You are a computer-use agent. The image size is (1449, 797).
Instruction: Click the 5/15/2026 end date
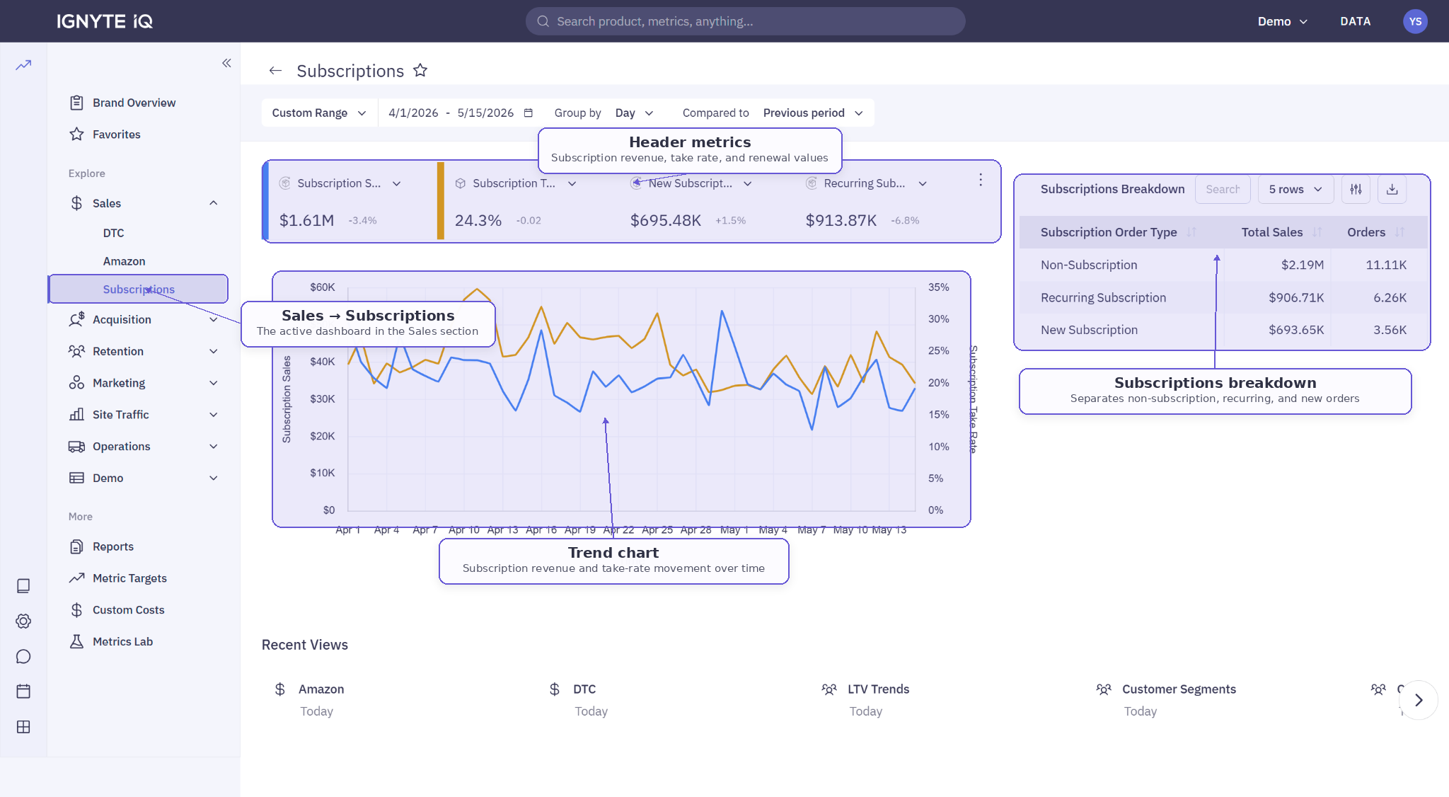tap(485, 113)
